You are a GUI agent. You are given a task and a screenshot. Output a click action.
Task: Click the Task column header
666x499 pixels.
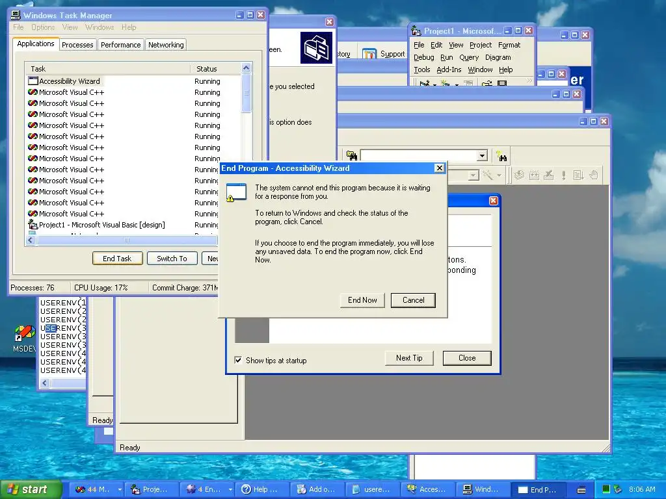pos(108,68)
